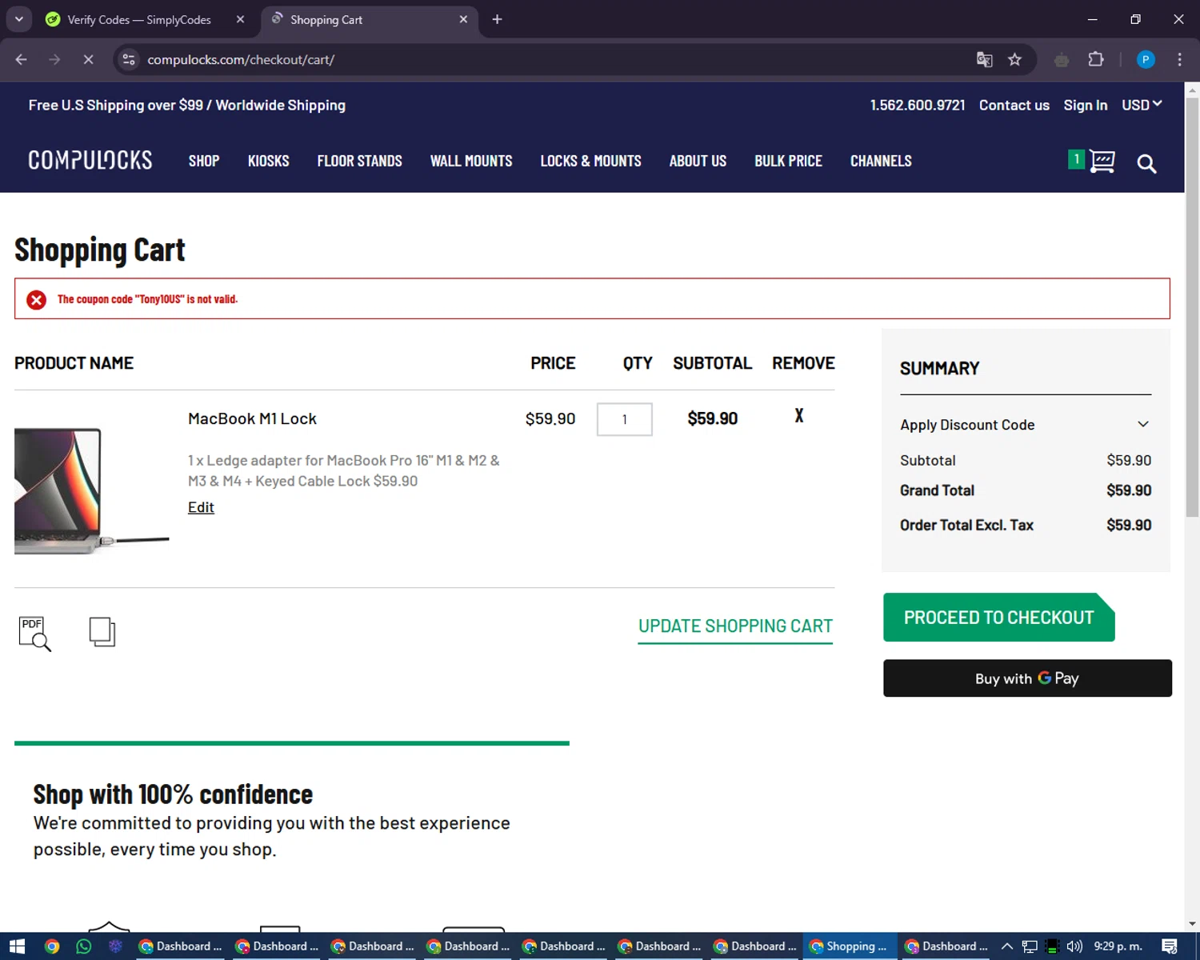Screen dimensions: 1200x960
Task: Click the search magnifier icon in header
Action: pos(1146,164)
